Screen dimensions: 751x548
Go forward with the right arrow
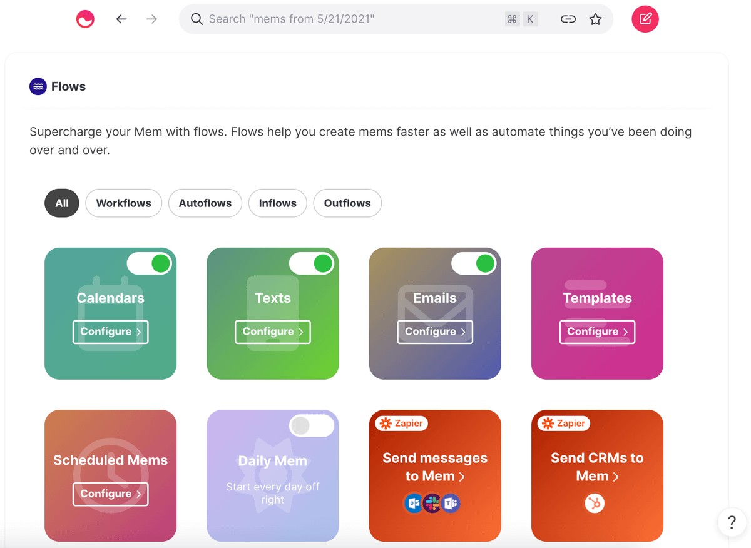(151, 19)
